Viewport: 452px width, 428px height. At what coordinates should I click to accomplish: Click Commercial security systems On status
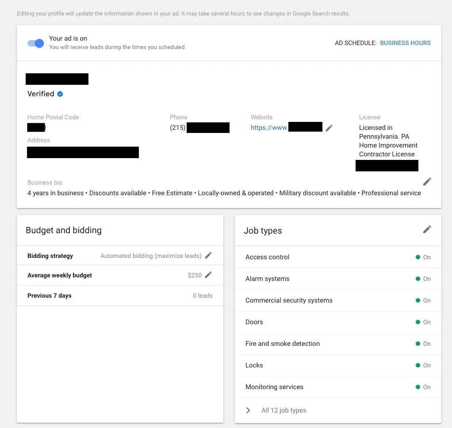(x=423, y=300)
